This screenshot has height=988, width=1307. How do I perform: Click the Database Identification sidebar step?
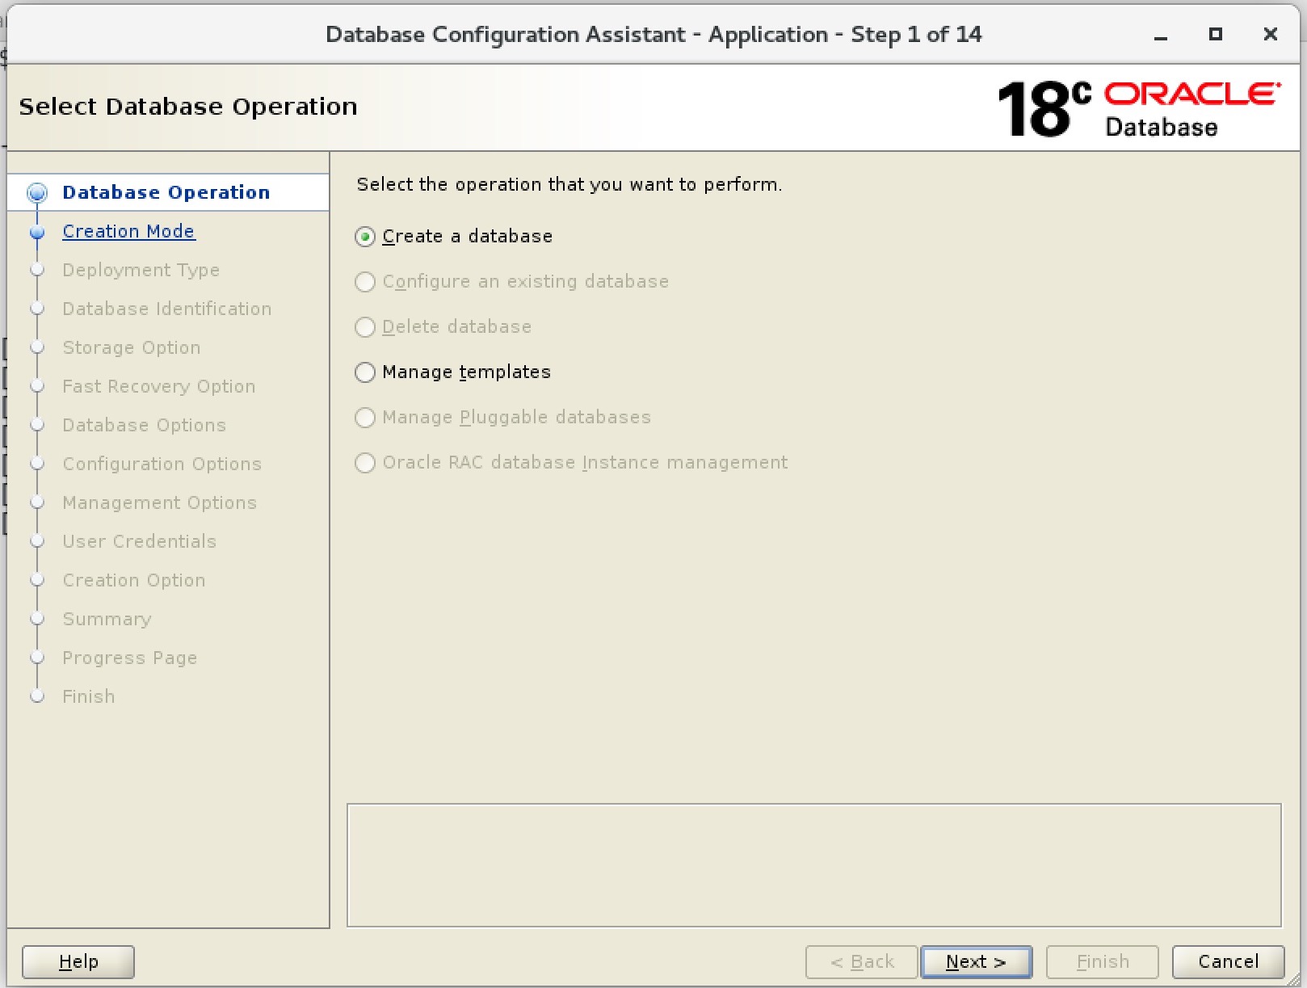tap(166, 309)
